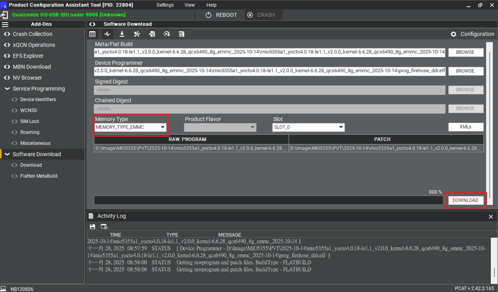This screenshot has width=498, height=292.
Task: Click the download arrow toolbar icon
Action: pos(122,34)
